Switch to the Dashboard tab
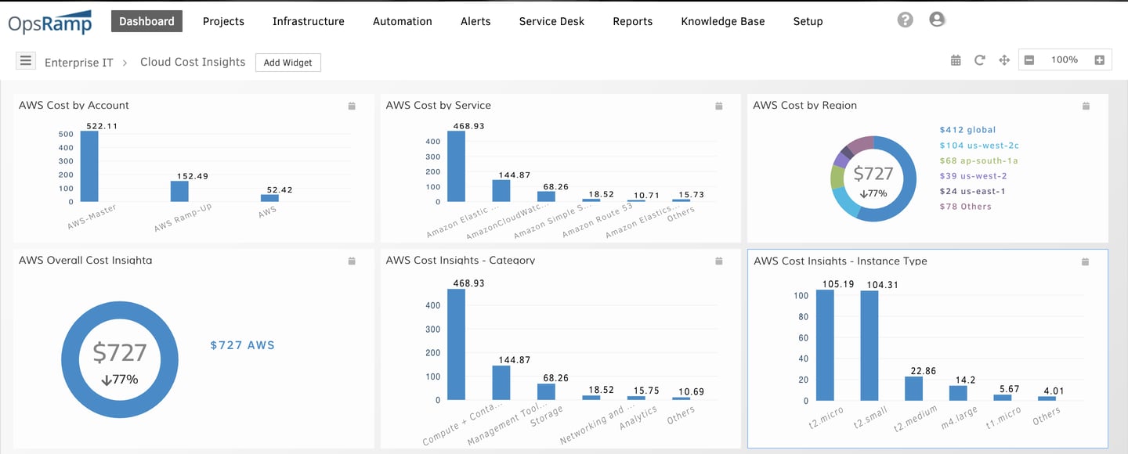 click(x=146, y=21)
